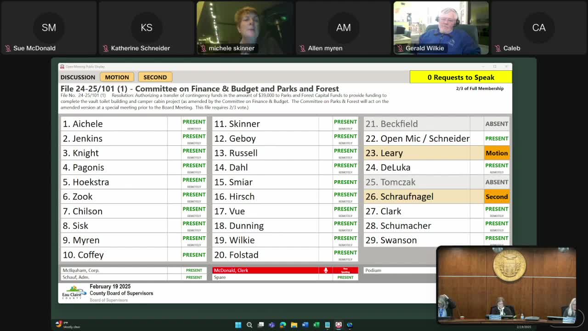The image size is (588, 331).
Task: Click the file title 'File 24-25/101 (1)' heading
Action: [x=200, y=89]
